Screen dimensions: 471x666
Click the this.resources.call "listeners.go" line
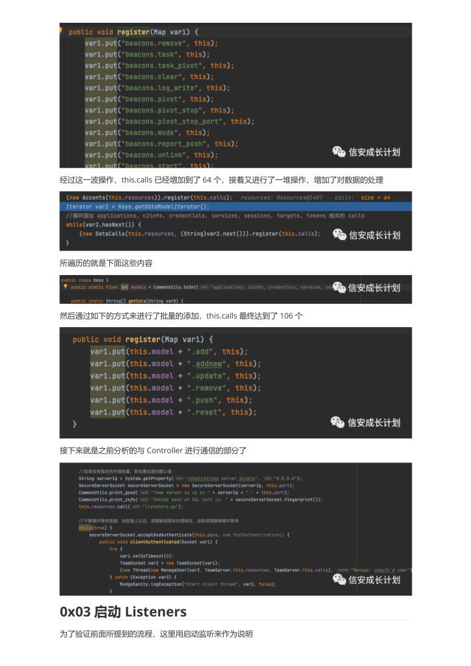[131, 507]
